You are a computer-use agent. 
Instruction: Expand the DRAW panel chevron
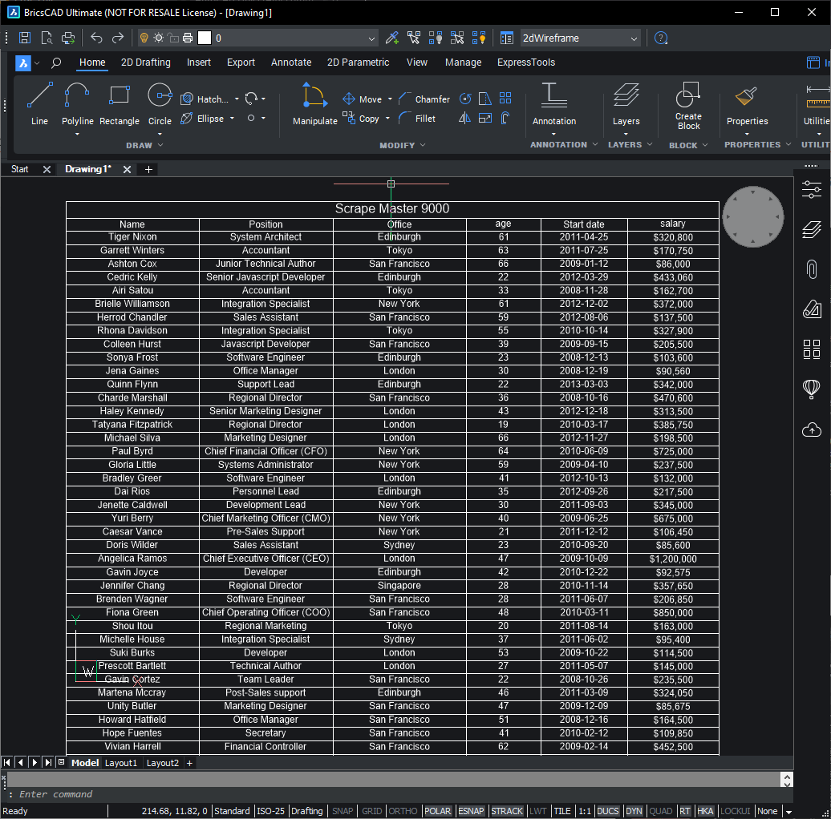pyautogui.click(x=160, y=145)
